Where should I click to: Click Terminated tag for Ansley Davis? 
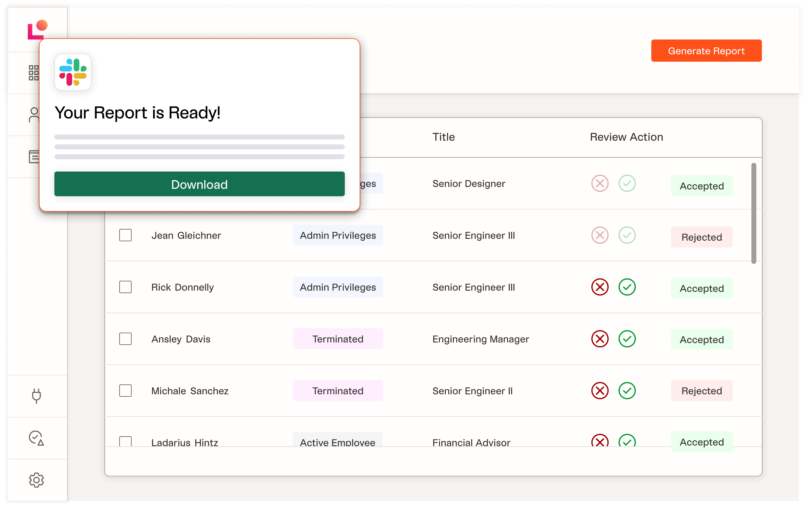click(338, 339)
